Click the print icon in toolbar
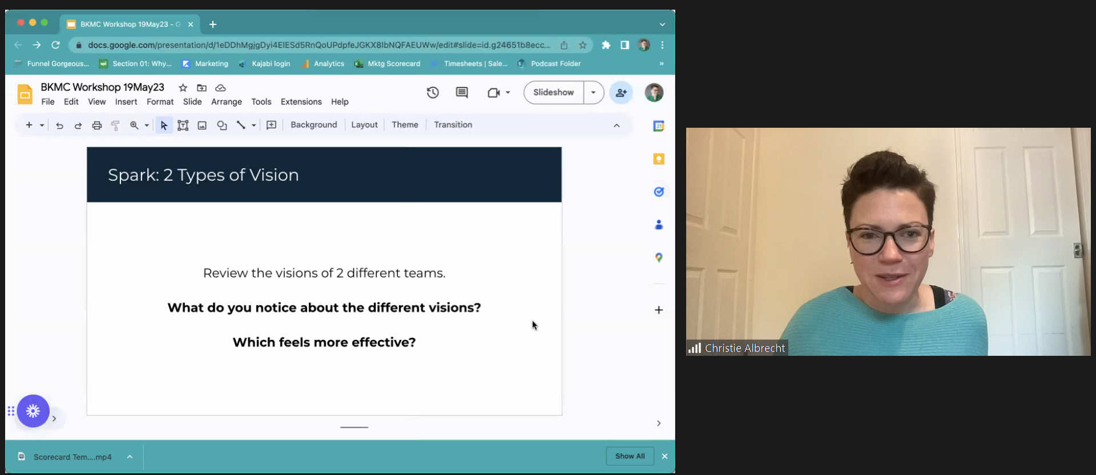 [x=97, y=125]
